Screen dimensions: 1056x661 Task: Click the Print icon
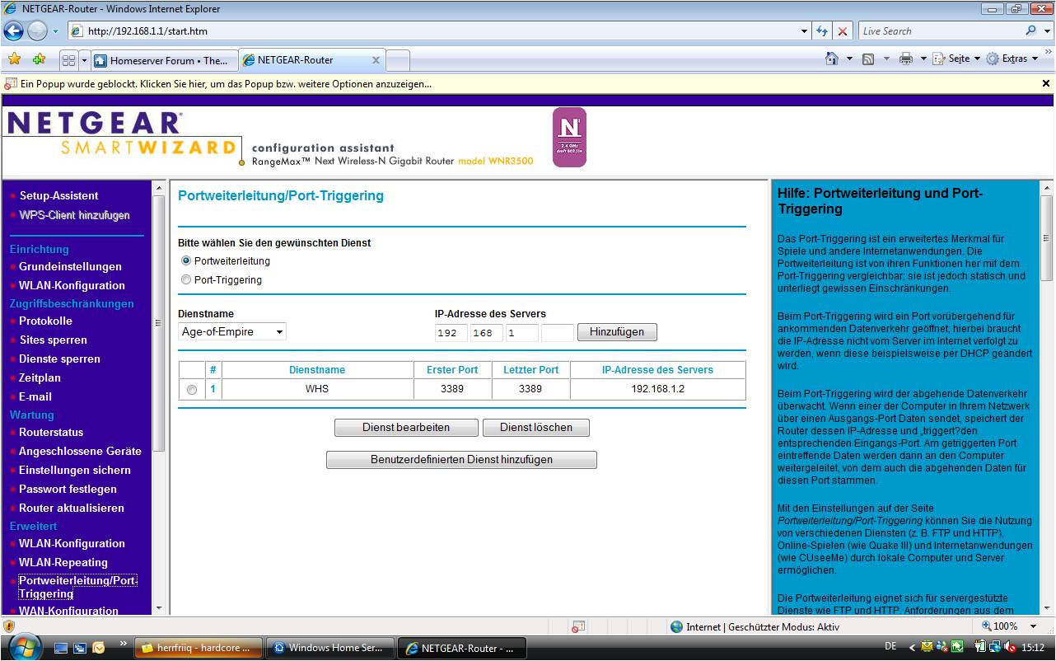[x=906, y=59]
